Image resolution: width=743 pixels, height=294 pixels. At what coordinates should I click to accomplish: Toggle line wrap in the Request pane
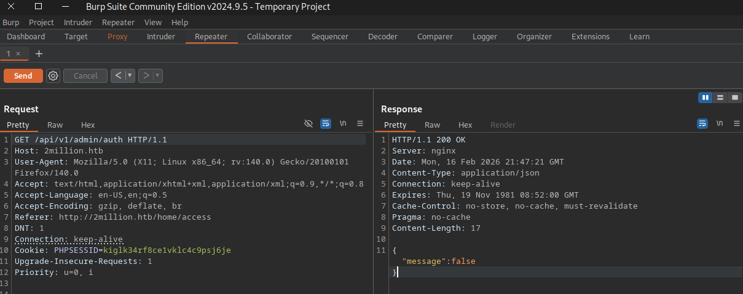pyautogui.click(x=326, y=123)
